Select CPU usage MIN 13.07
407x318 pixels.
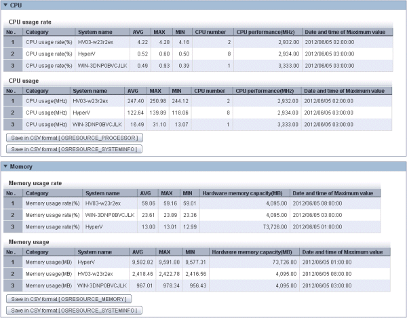[181, 125]
